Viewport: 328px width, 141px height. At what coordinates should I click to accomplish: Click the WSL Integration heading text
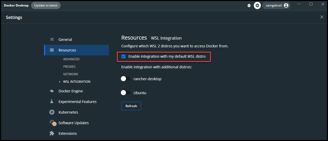(x=166, y=38)
